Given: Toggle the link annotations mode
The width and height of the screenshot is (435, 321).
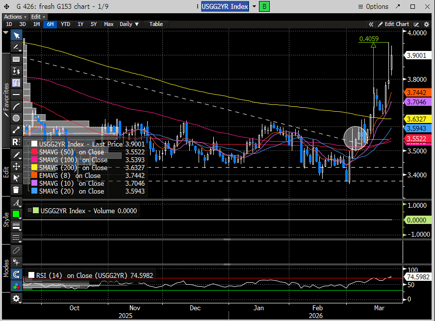Looking at the screenshot, I should [16, 250].
